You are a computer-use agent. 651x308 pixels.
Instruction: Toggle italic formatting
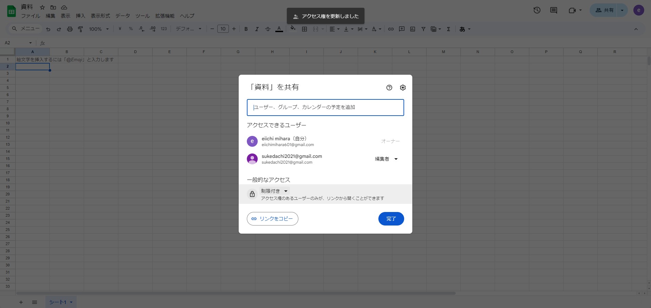click(x=257, y=29)
